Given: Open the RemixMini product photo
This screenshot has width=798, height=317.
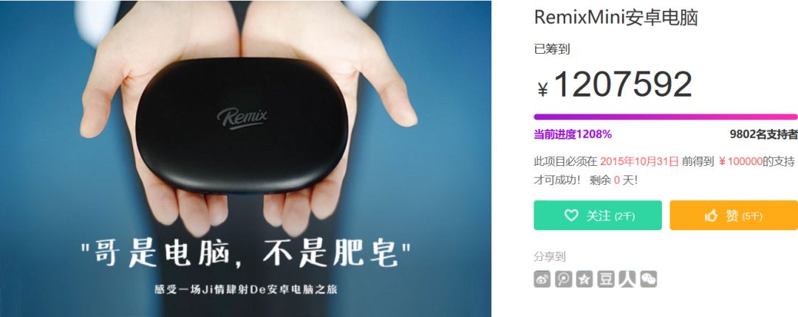Looking at the screenshot, I should point(245,158).
